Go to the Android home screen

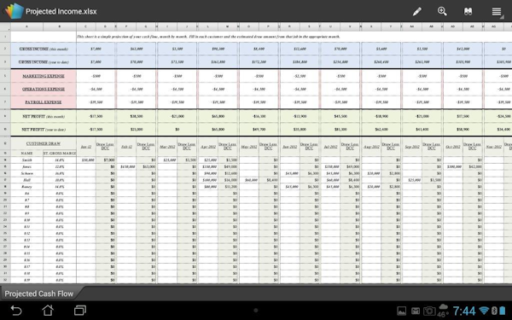point(48,311)
